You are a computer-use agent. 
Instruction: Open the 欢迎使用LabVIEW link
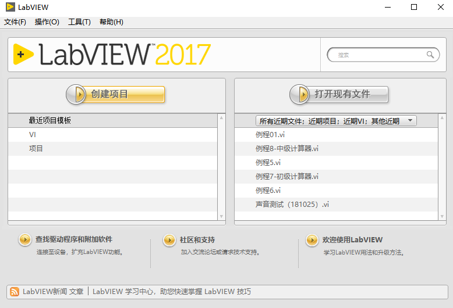[352, 240]
